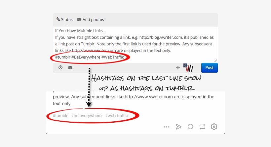This screenshot has height=147, width=271.
Task: Open the three-dots more options menu
Action: 167,127
